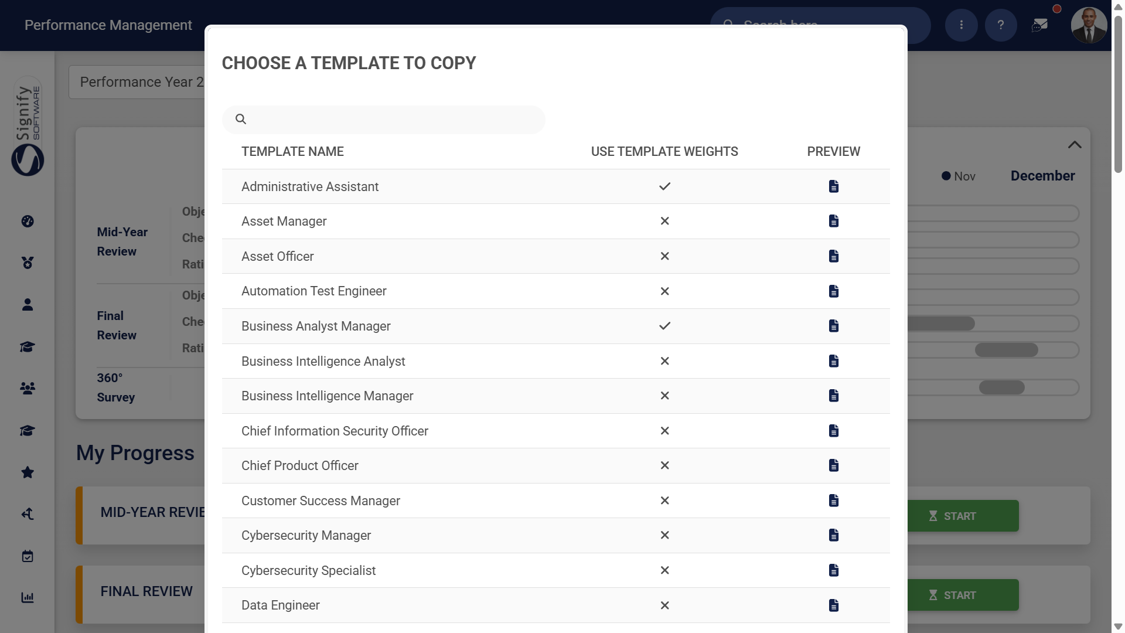Enable template weights for Data Engineer
The width and height of the screenshot is (1125, 633).
point(664,605)
